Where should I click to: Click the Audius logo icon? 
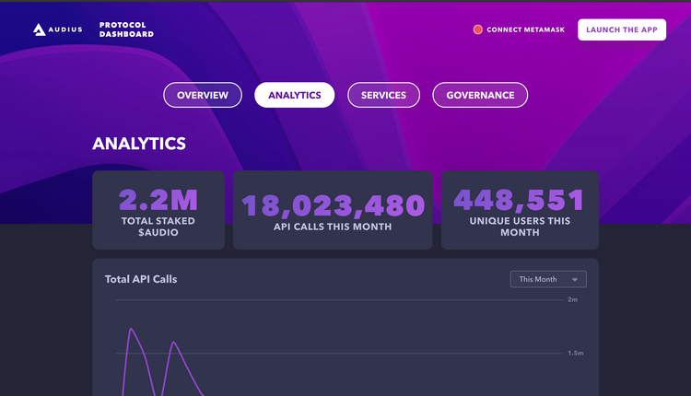[x=40, y=29]
